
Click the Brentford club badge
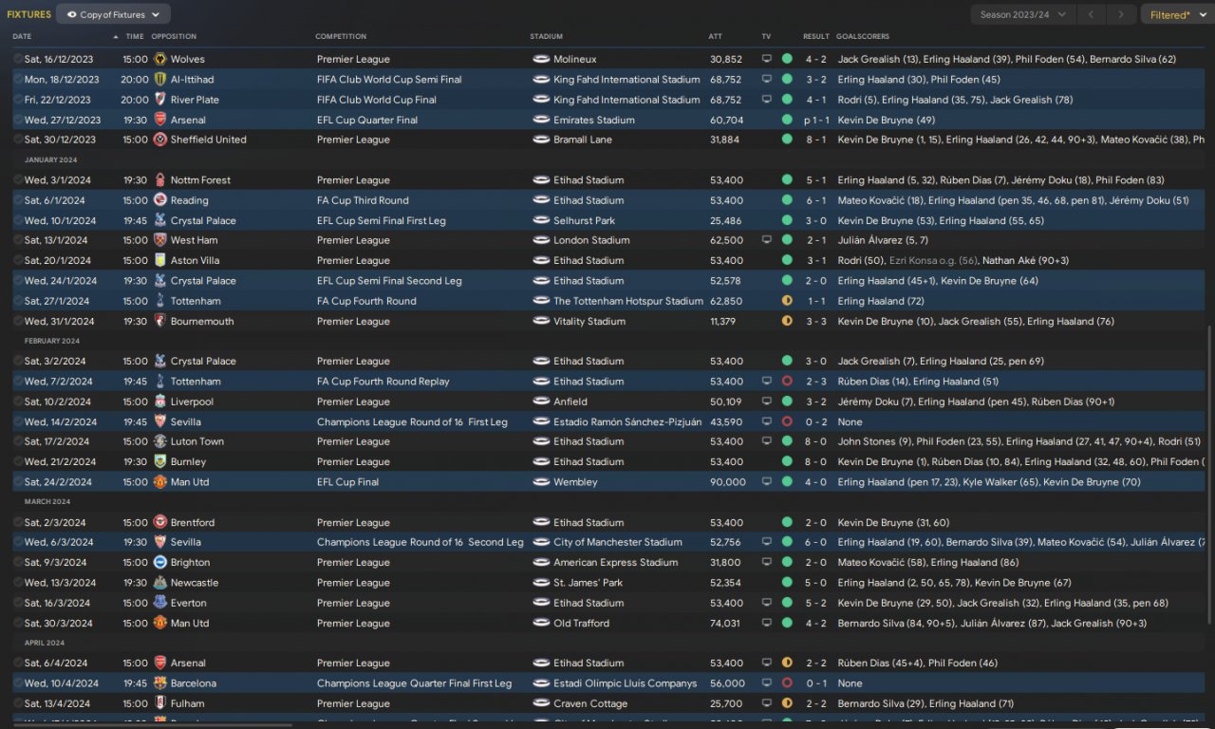tap(160, 522)
